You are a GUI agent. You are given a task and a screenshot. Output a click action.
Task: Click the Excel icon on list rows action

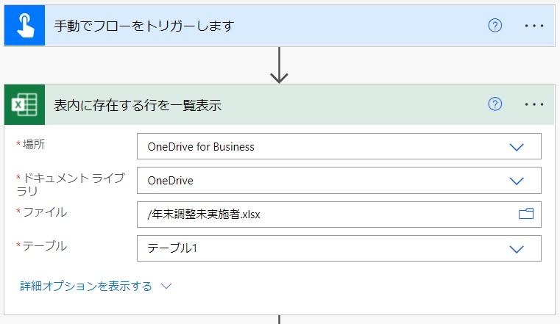[24, 104]
